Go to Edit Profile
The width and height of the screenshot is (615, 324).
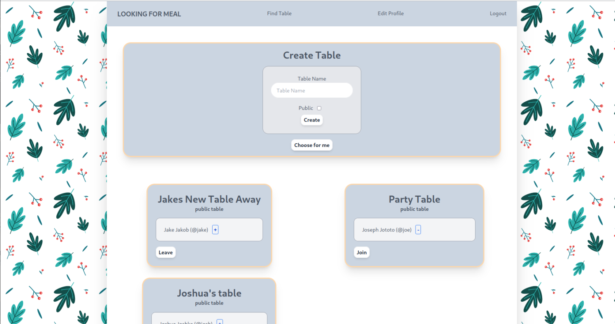point(391,14)
